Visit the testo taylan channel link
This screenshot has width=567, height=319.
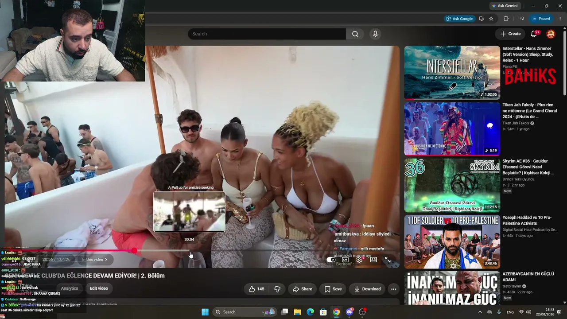click(513, 286)
